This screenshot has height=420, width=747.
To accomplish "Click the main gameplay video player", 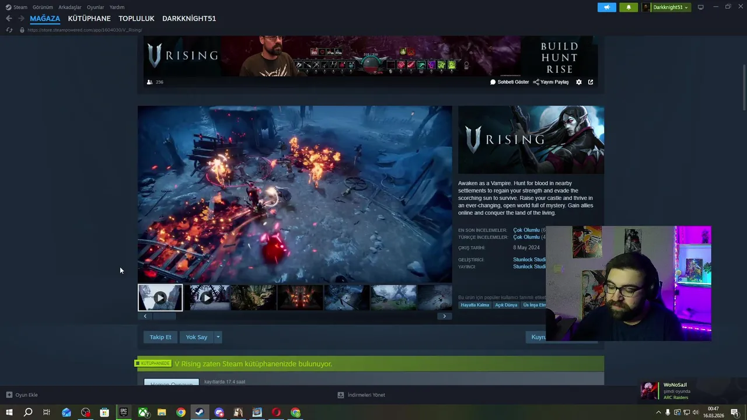I will pyautogui.click(x=295, y=194).
